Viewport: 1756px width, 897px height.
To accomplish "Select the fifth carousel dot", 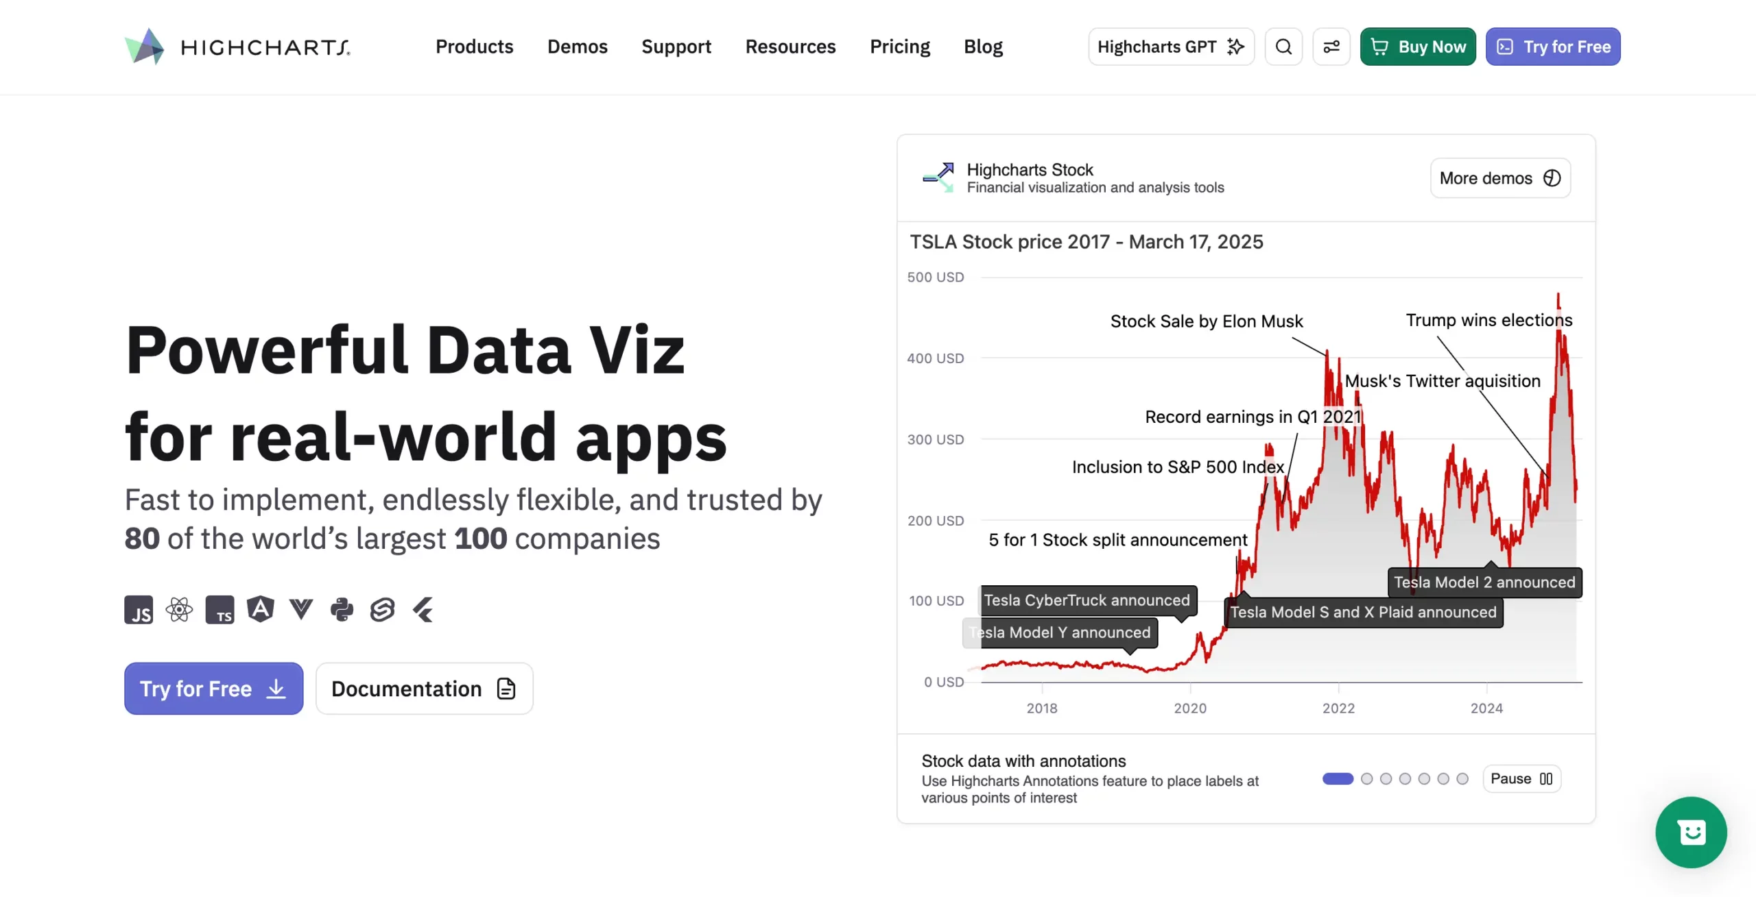I will (x=1424, y=778).
